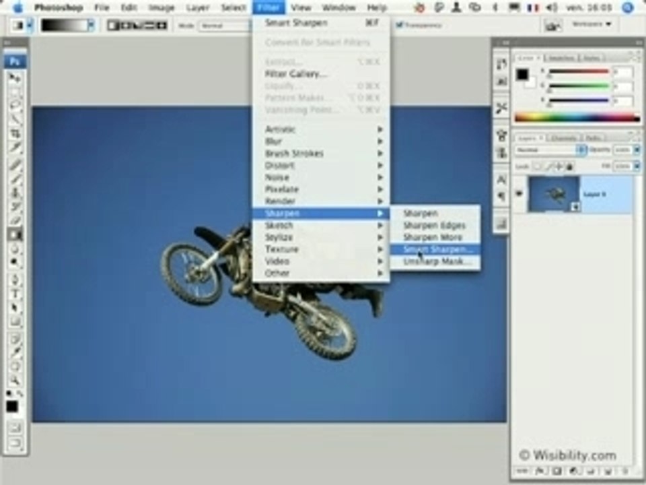Open the Layer Comps dock icon
This screenshot has height=485, width=646.
(501, 224)
